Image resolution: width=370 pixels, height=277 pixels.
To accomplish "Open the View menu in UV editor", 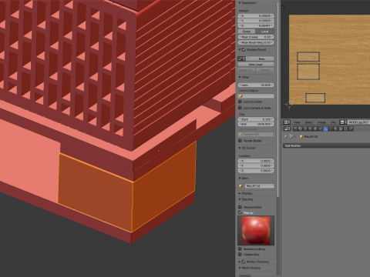I will tap(297, 122).
